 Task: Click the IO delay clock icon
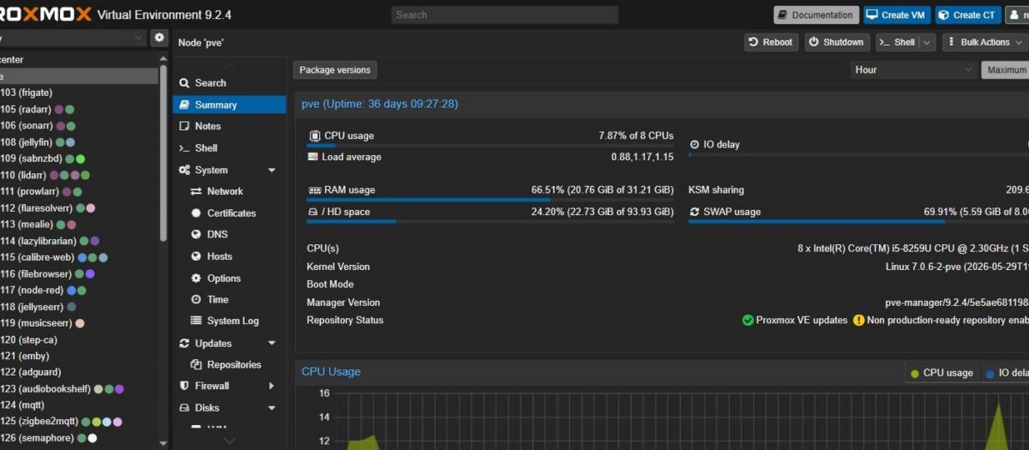695,144
